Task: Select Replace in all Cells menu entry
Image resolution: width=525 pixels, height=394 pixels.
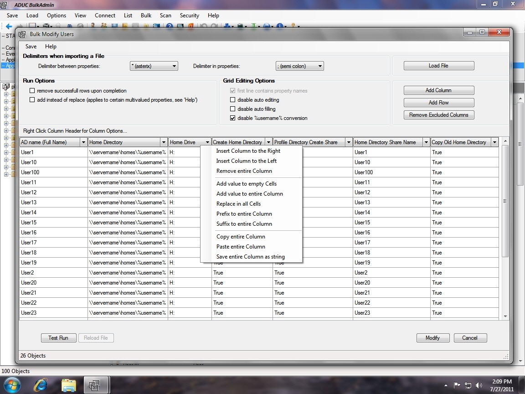Action: tap(238, 204)
